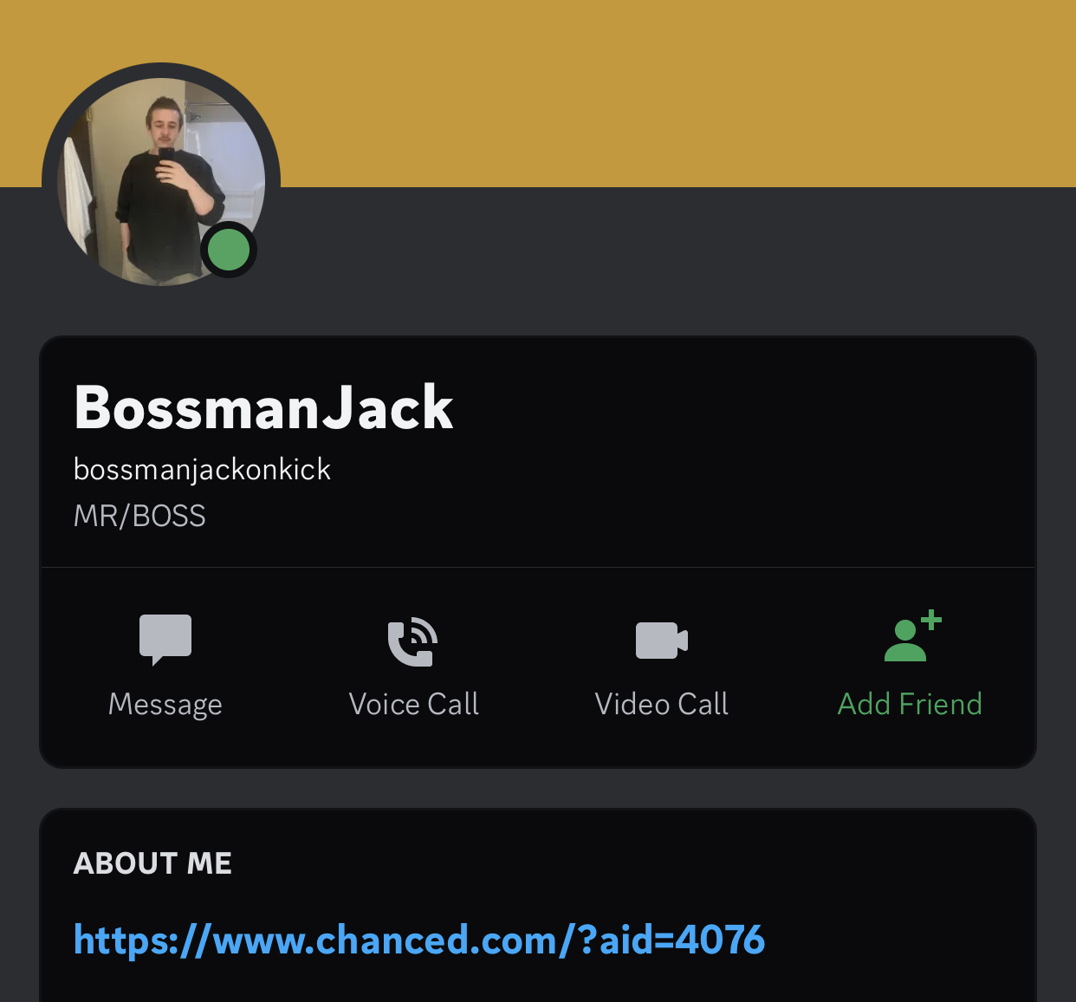The width and height of the screenshot is (1076, 1002).
Task: Click the divider line under MR/BOSS
Action: point(538,568)
